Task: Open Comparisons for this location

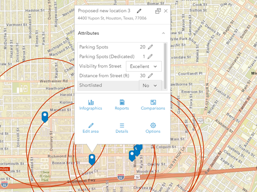Action: 153,105
